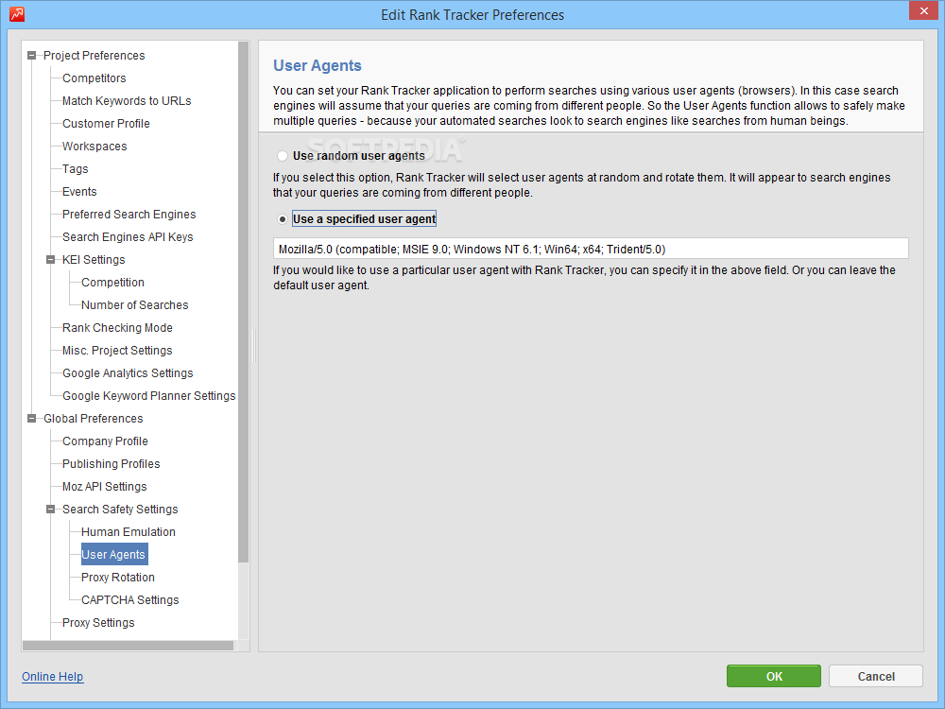Viewport: 945px width, 709px height.
Task: Open Misc. Project Settings
Action: (x=117, y=351)
